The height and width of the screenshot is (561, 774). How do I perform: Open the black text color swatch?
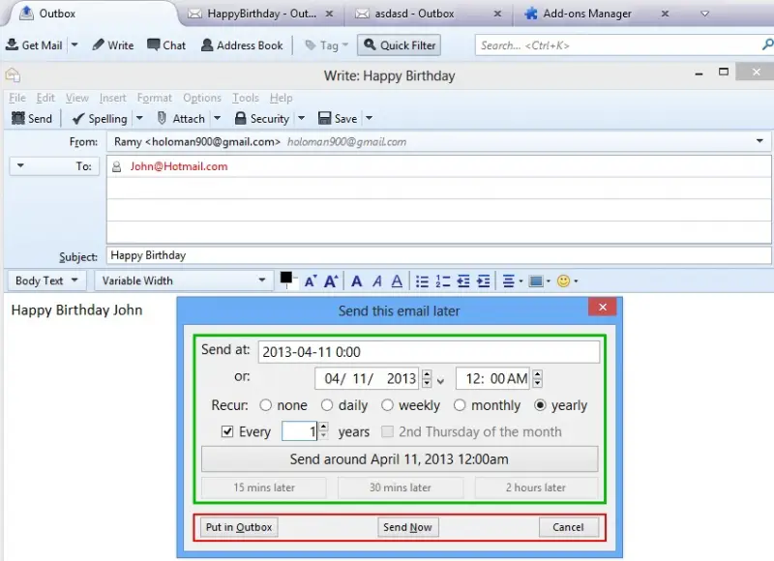click(286, 280)
